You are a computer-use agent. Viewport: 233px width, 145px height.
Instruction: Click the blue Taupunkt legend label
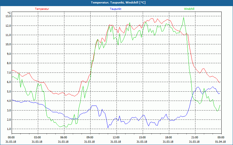[115, 9]
